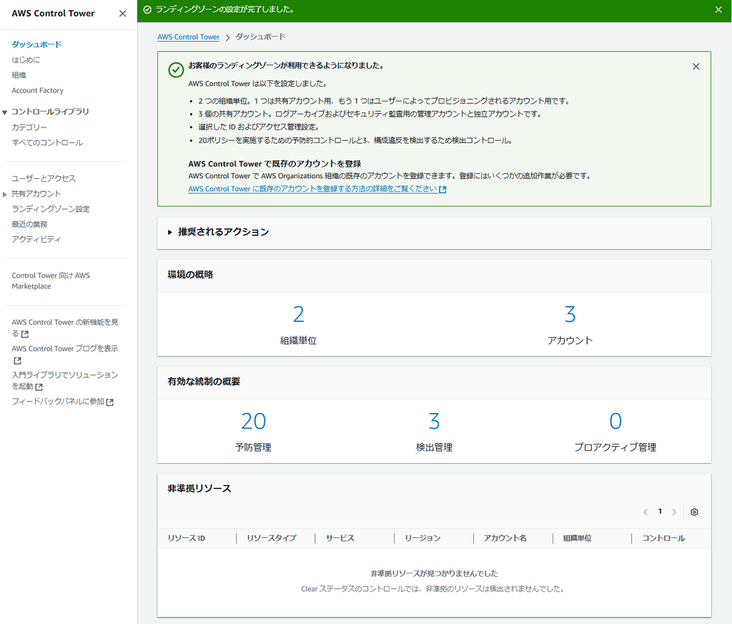Click external link icon after existing accounts link
Viewport: 732px width, 624px height.
[442, 190]
